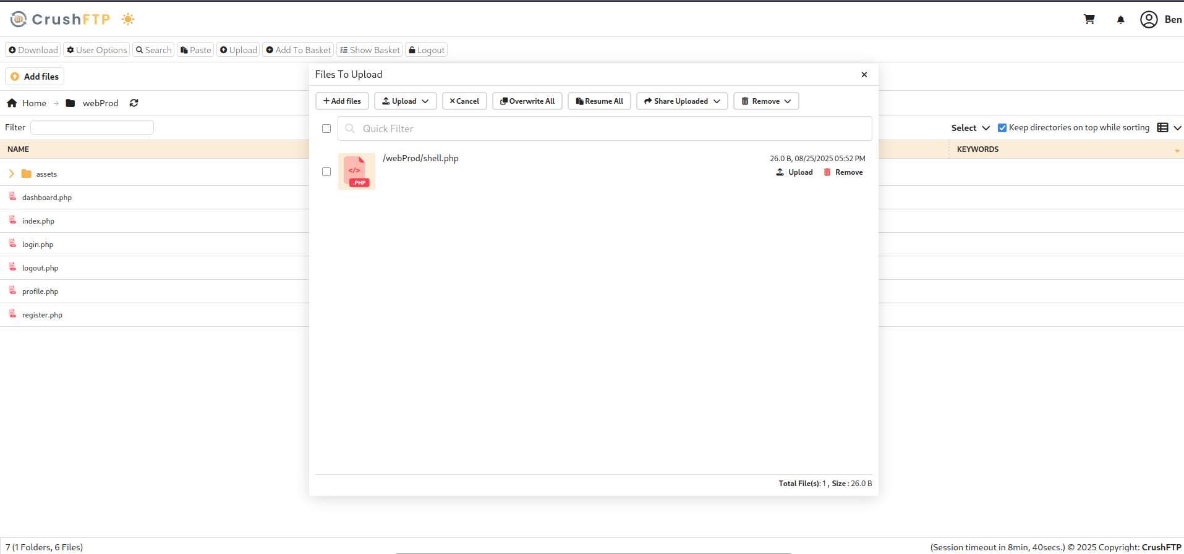
Task: Open User Options in the toolbar
Action: click(96, 50)
